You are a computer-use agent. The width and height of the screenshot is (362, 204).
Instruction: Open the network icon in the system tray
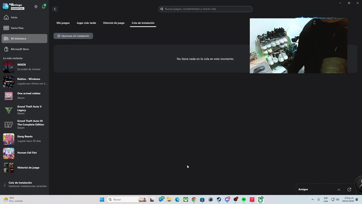[333, 199]
